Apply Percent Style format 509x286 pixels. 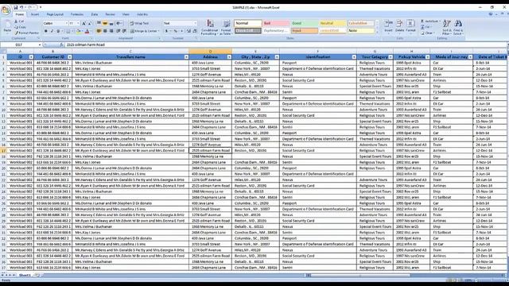pyautogui.click(x=176, y=31)
